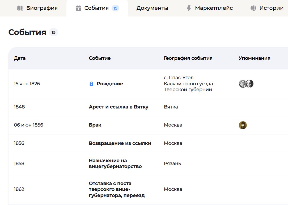Click the lightning icon next to Маркетплейс
The height and width of the screenshot is (205, 288).
[x=189, y=8]
